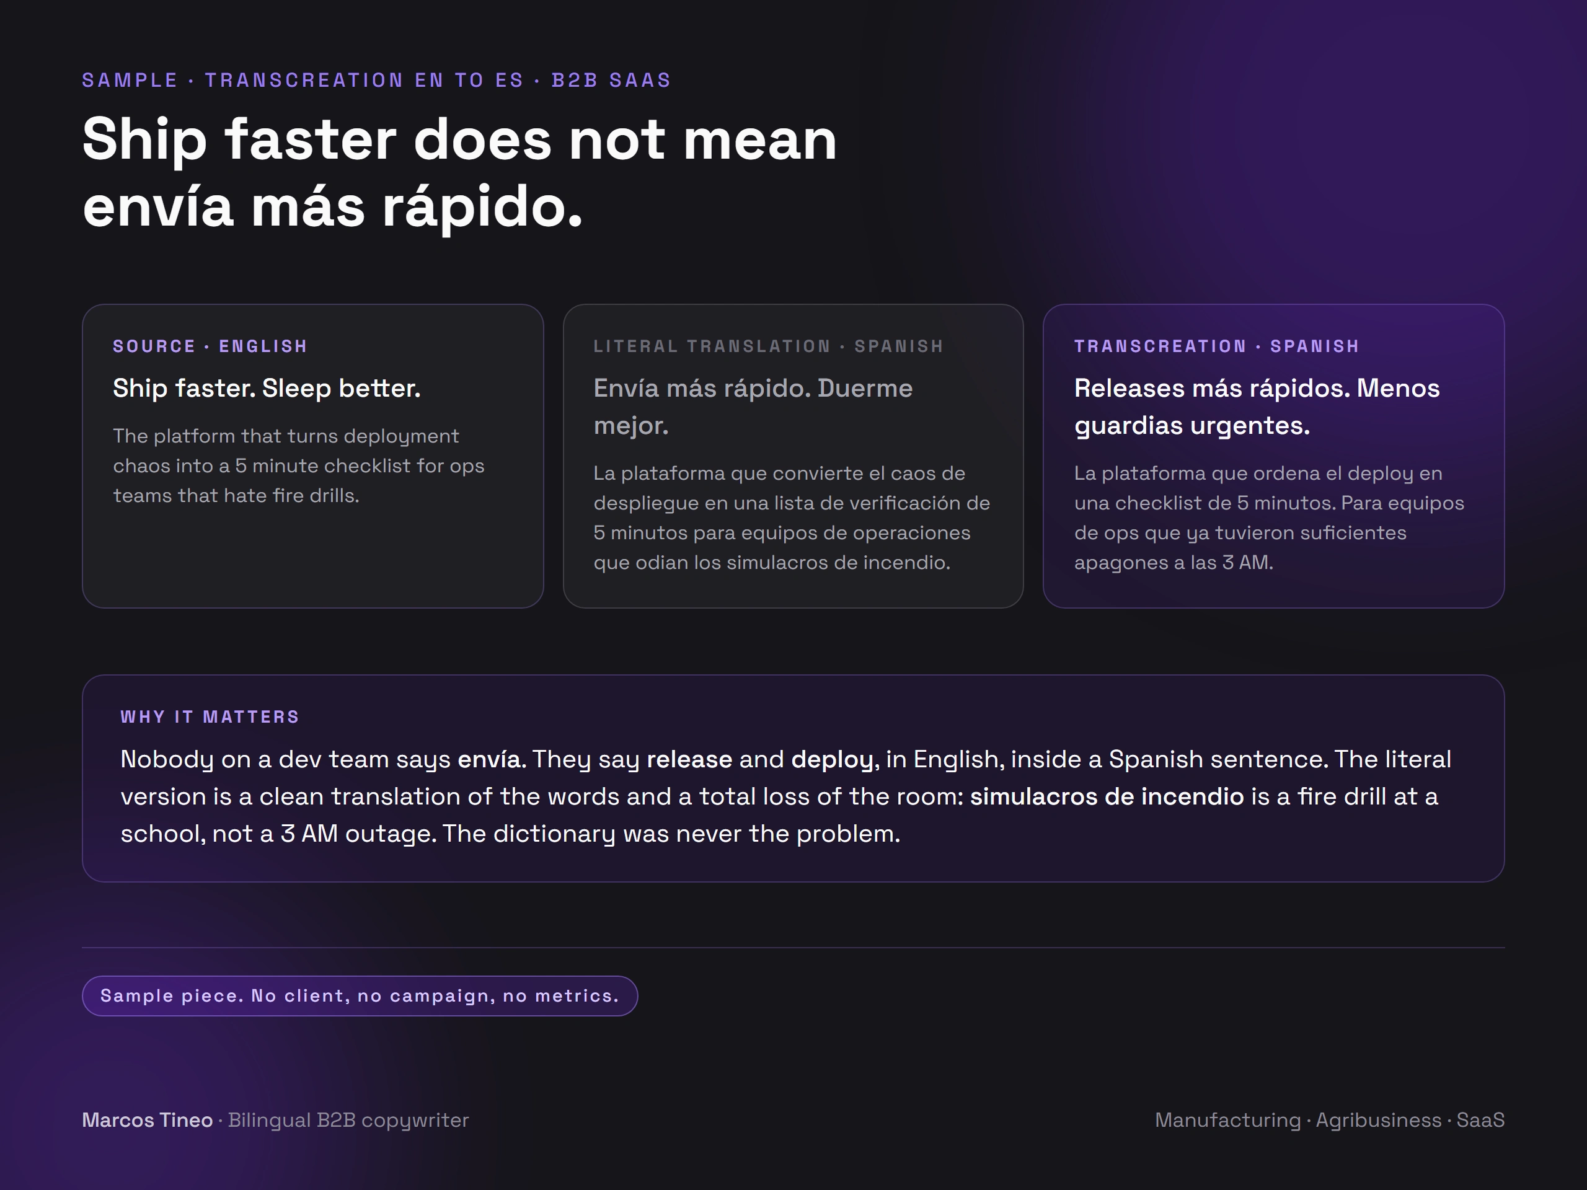Image resolution: width=1587 pixels, height=1190 pixels.
Task: Click 'Manufacturing · Agribusiness · SaaS' footer text
Action: pos(1330,1121)
